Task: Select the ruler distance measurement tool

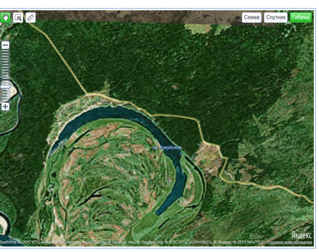Action: pos(30,17)
